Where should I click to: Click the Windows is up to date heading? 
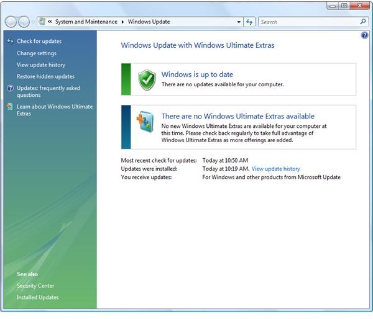[197, 74]
